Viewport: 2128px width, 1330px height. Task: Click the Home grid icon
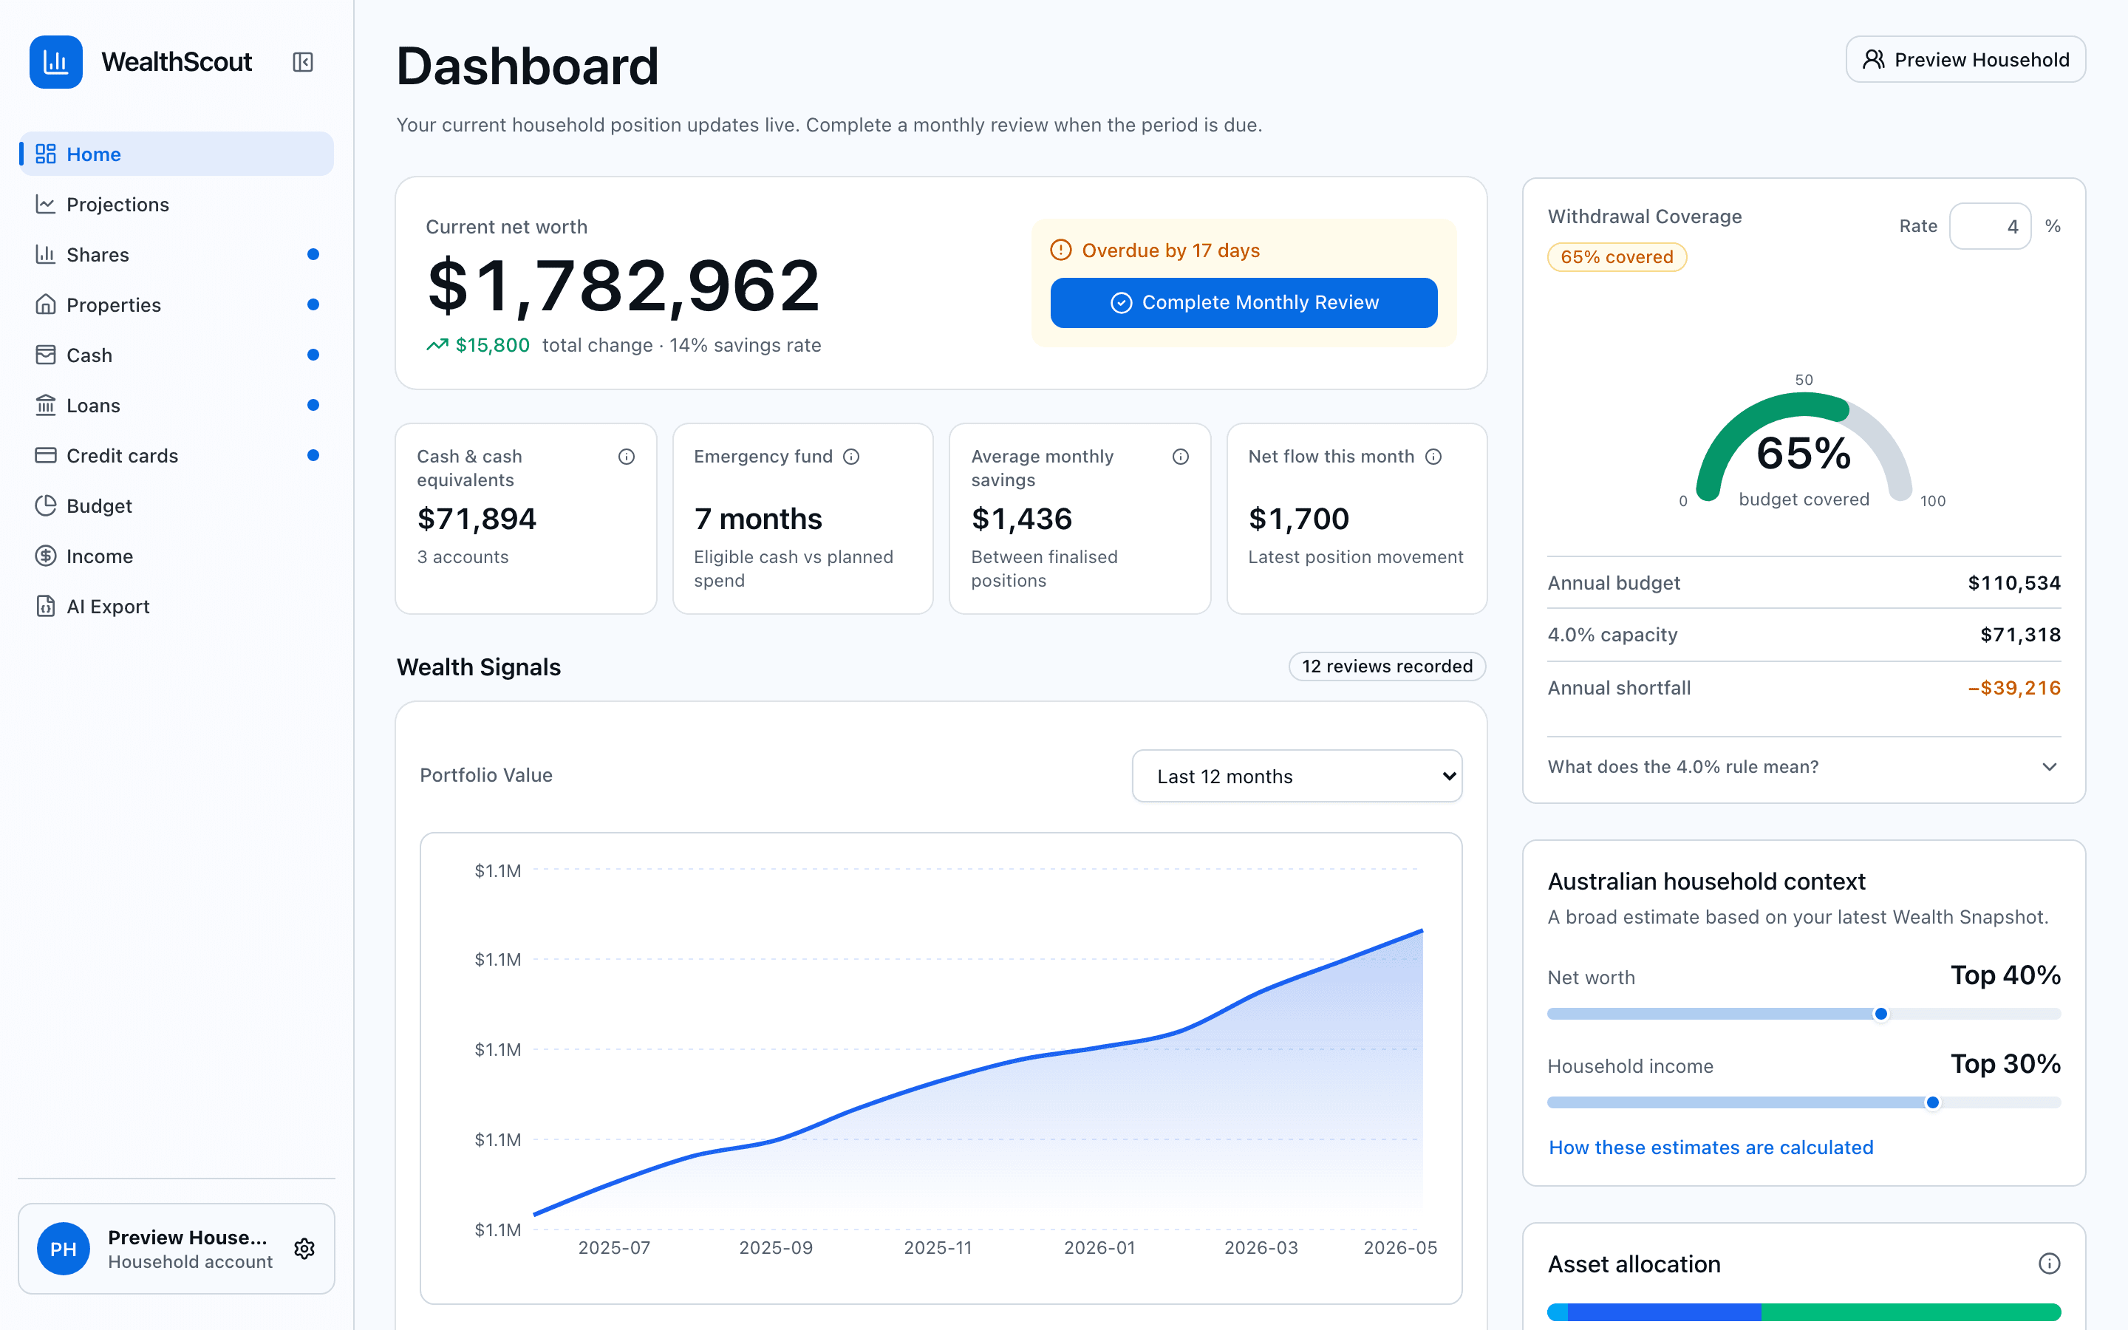pos(46,154)
